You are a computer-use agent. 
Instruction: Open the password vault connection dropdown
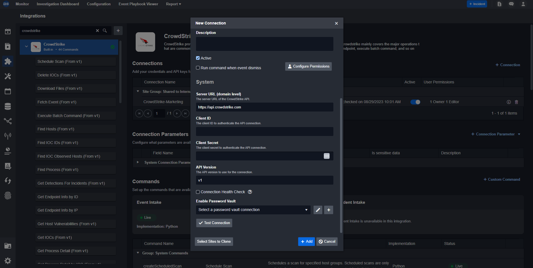253,210
